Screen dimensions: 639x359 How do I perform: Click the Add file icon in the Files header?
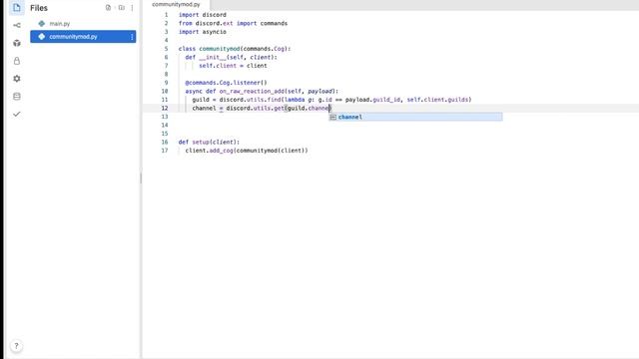point(108,8)
